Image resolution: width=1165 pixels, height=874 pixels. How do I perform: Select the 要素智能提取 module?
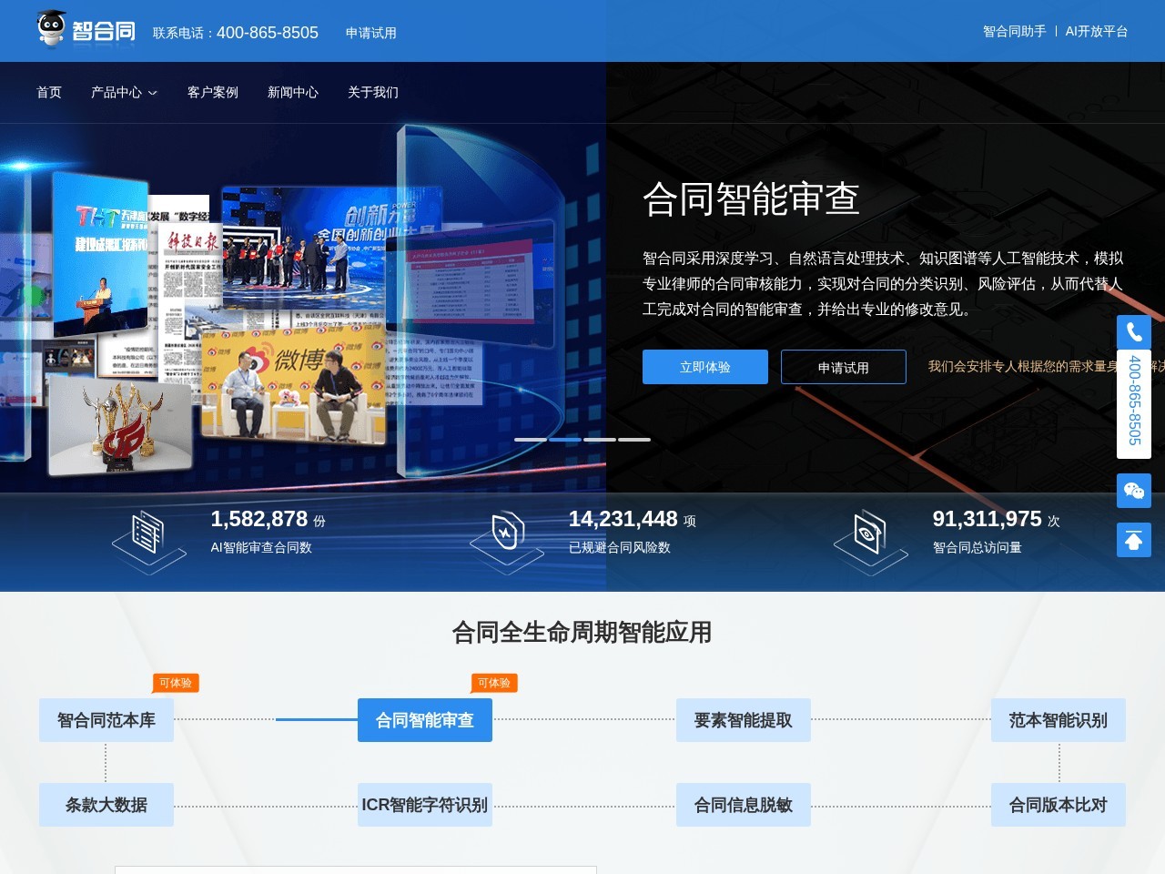(x=744, y=720)
